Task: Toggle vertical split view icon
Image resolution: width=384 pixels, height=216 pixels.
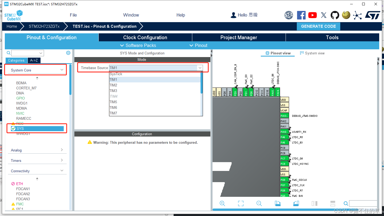Action: click(x=314, y=203)
